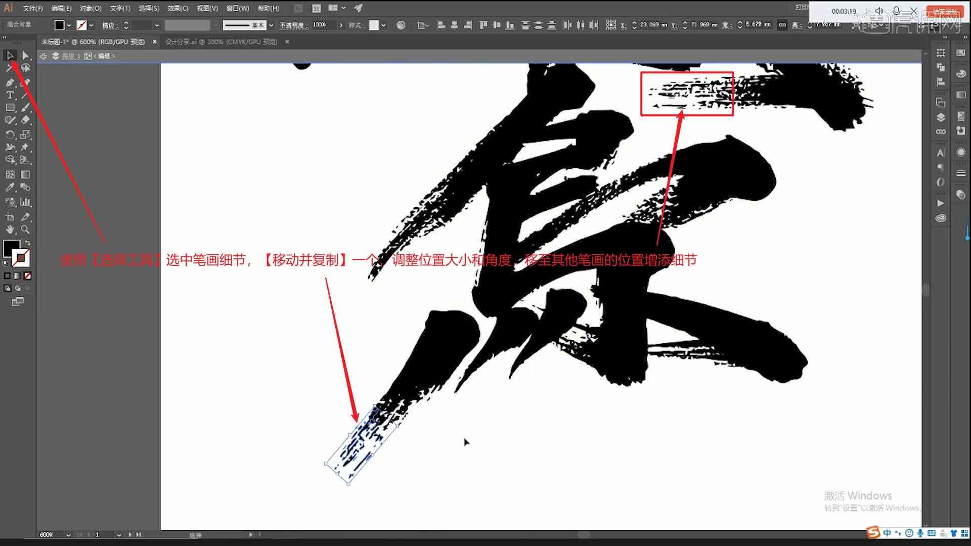The image size is (971, 546).
Task: Choose the Artboard tool
Action: pyautogui.click(x=10, y=217)
